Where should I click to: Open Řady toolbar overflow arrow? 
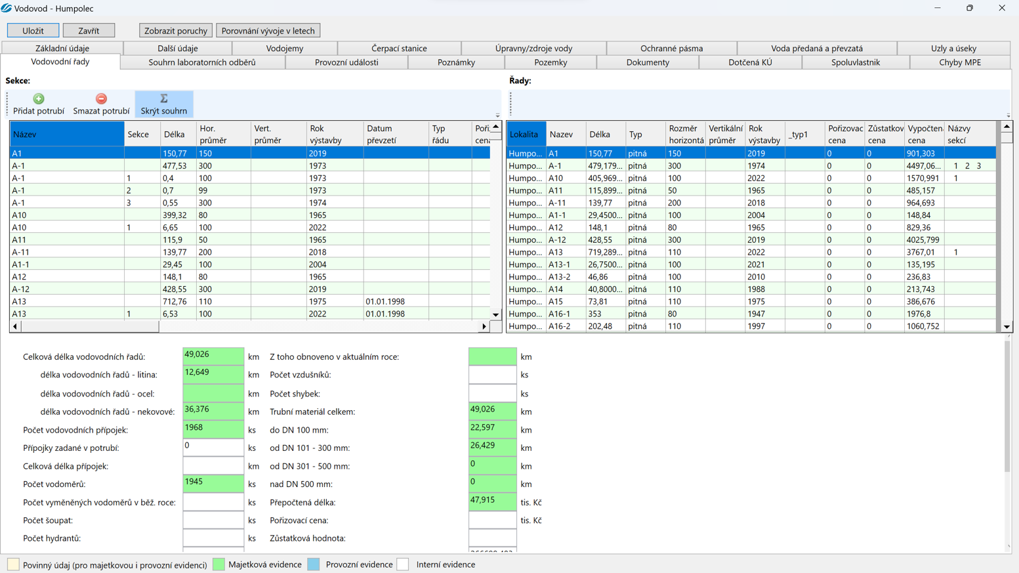1009,116
